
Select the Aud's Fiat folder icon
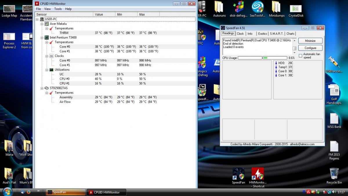pyautogui.click(x=9, y=176)
